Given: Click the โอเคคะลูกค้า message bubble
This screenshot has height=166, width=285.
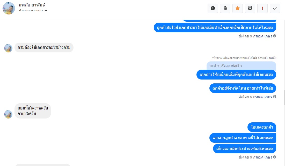Looking at the screenshot, I should tap(262, 127).
